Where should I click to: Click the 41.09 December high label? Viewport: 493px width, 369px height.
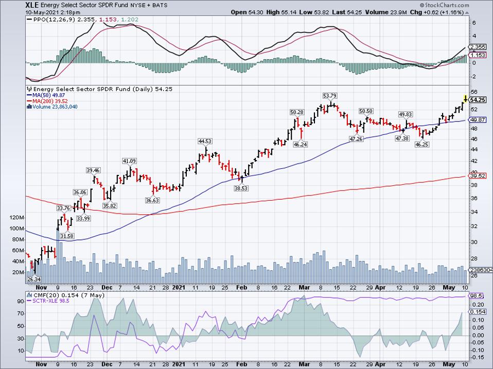point(129,161)
